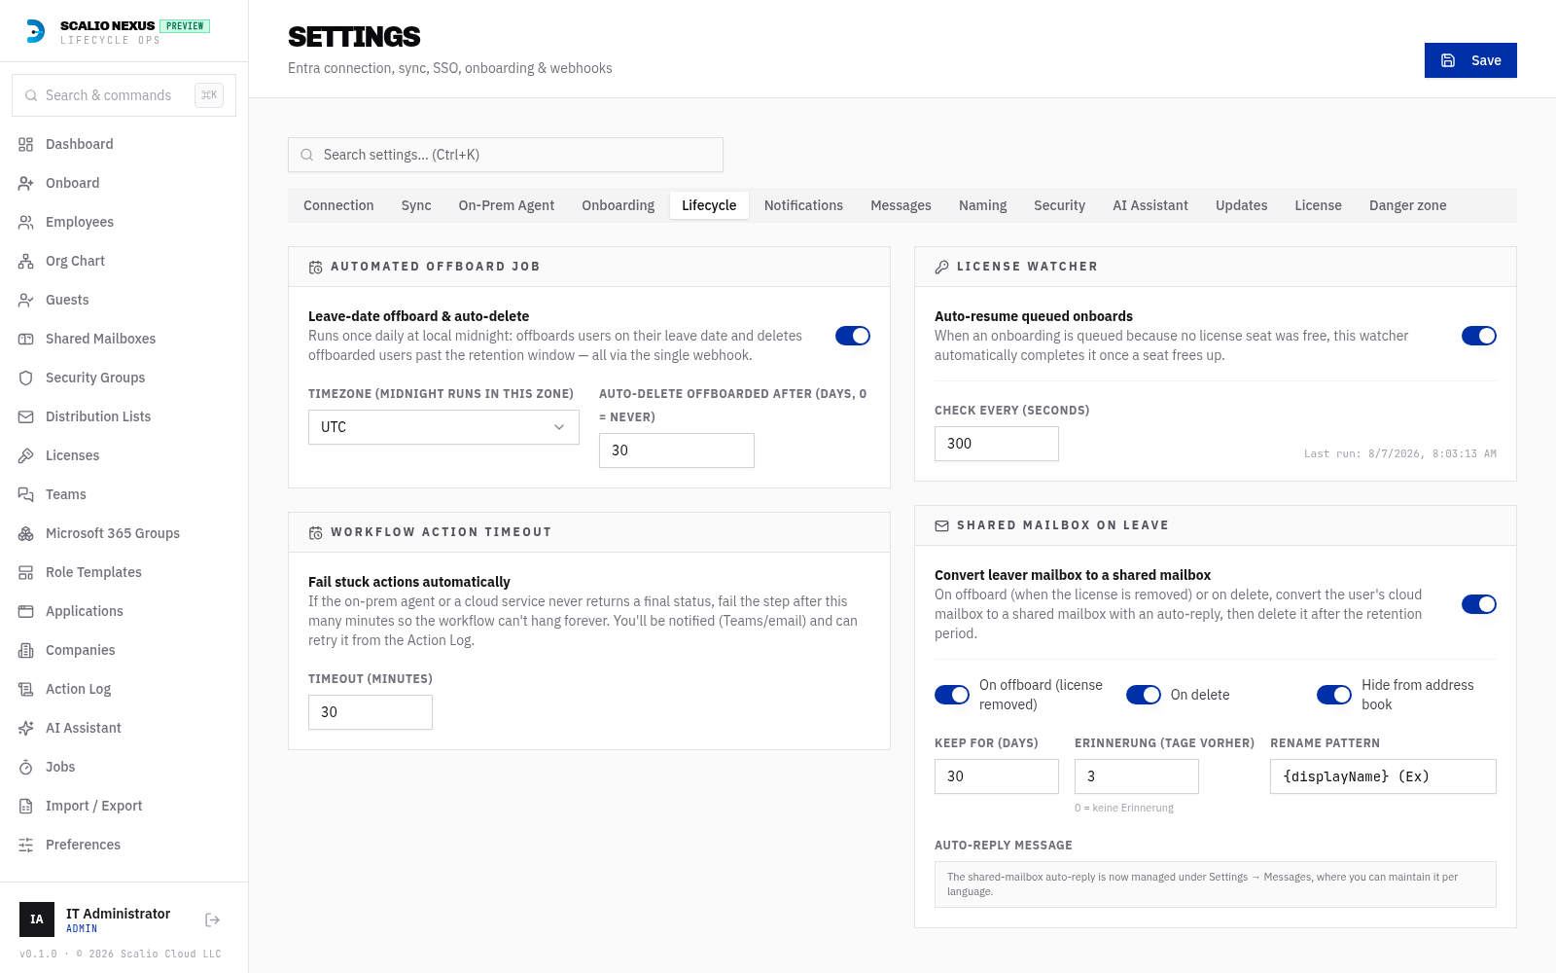1556x973 pixels.
Task: Toggle Leave-date offboard & auto-delete switch
Action: tap(853, 336)
